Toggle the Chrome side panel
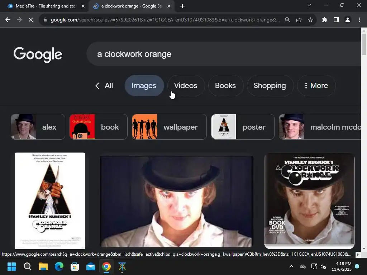 [x=336, y=20]
